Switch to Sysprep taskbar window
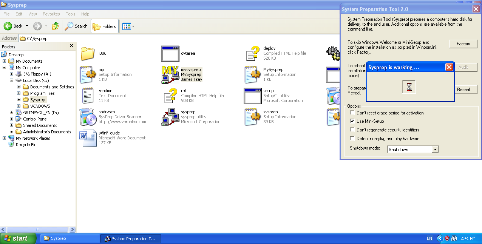The image size is (482, 244). [71, 239]
